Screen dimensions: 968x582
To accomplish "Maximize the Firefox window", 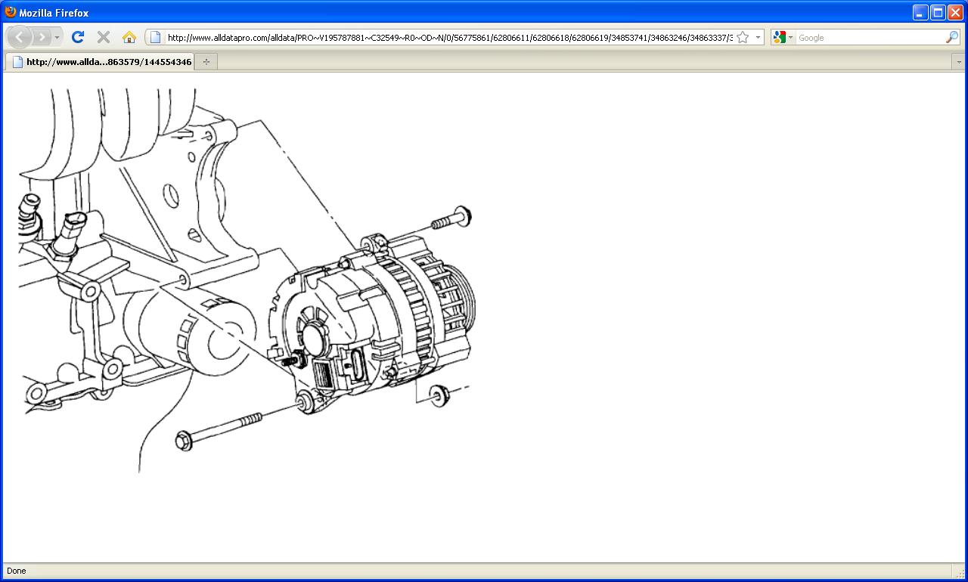I will pyautogui.click(x=938, y=12).
